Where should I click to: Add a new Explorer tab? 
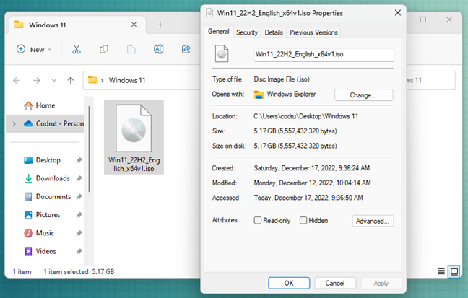(160, 25)
